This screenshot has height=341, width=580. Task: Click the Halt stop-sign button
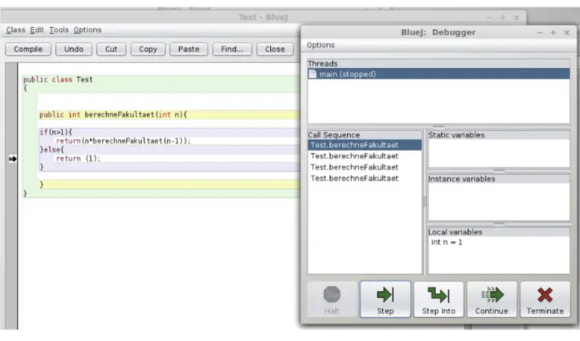(332, 300)
